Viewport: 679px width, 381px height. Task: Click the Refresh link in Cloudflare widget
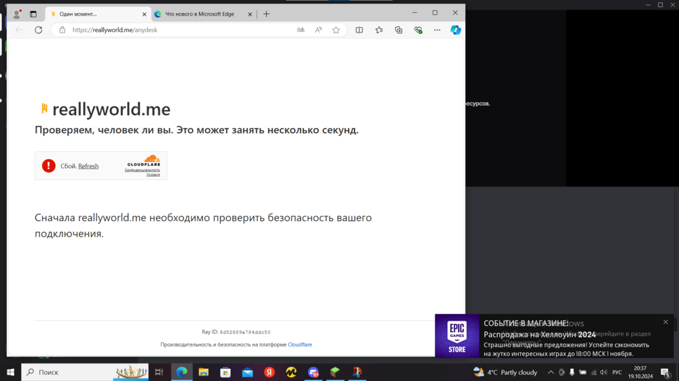tap(88, 166)
